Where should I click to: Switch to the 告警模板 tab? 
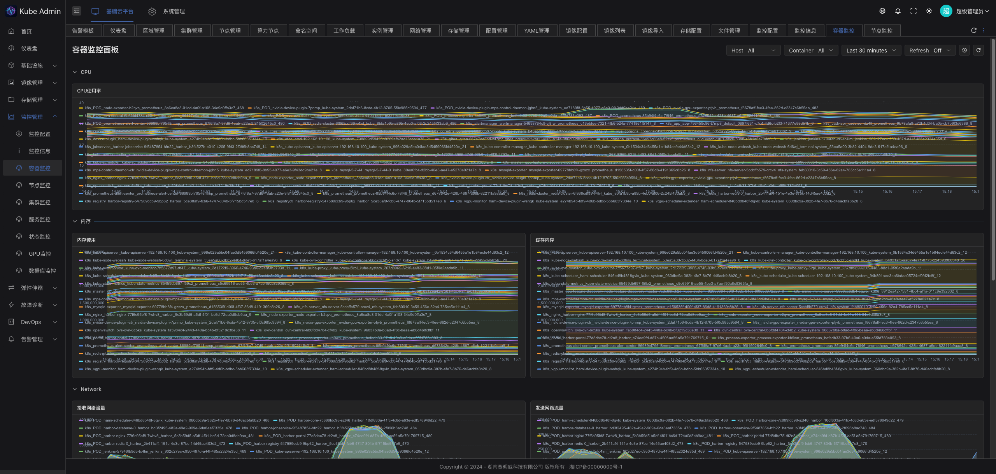[83, 31]
